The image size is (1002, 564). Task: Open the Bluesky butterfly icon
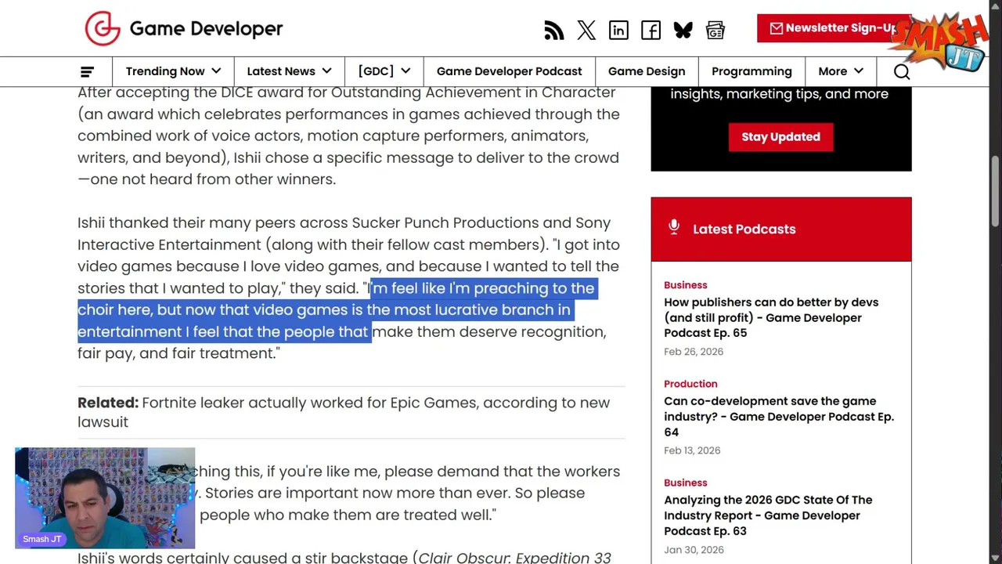683,30
